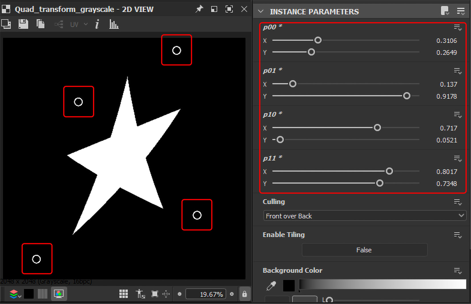The height and width of the screenshot is (304, 471).
Task: Copy image to clipboard icon
Action: point(41,24)
